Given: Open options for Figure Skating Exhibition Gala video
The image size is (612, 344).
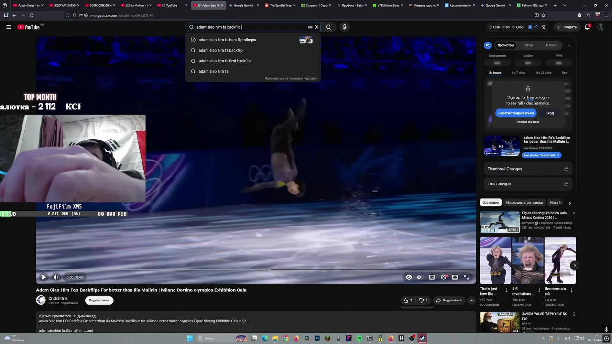Looking at the screenshot, I should pyautogui.click(x=574, y=214).
